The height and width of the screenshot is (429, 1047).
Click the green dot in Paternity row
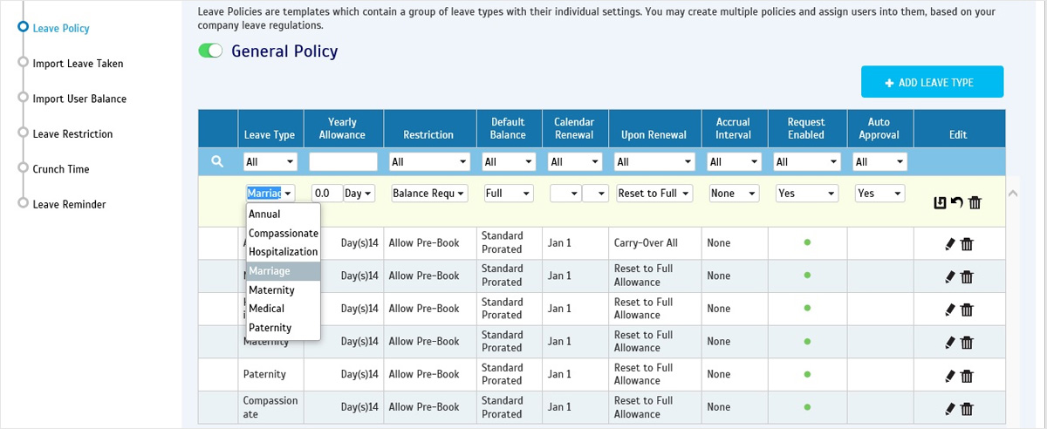[807, 374]
